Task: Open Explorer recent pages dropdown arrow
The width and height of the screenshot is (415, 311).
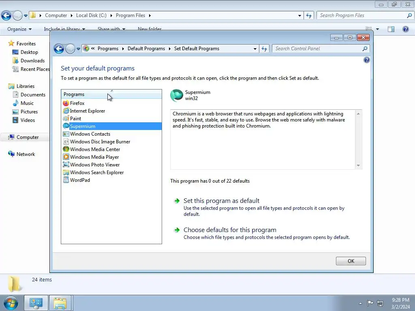Action: pyautogui.click(x=26, y=16)
